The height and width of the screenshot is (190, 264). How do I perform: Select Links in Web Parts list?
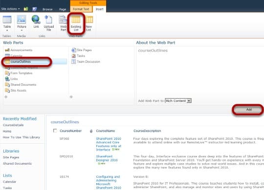pyautogui.click(x=14, y=79)
